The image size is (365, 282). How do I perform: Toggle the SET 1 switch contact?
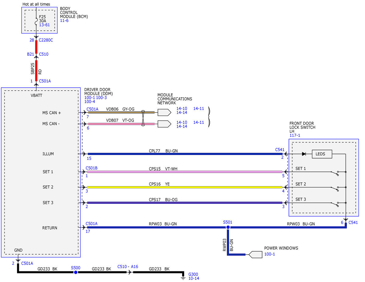tap(335, 173)
